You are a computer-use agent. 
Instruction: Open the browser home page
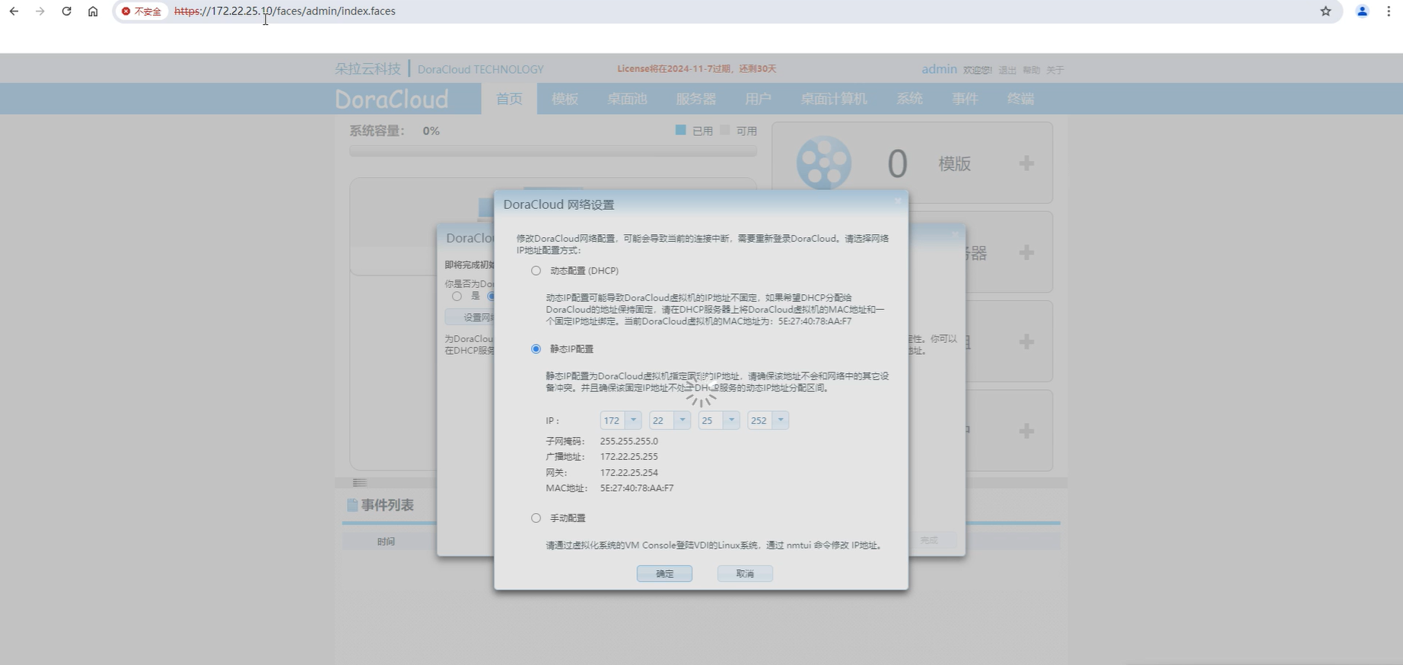tap(93, 11)
